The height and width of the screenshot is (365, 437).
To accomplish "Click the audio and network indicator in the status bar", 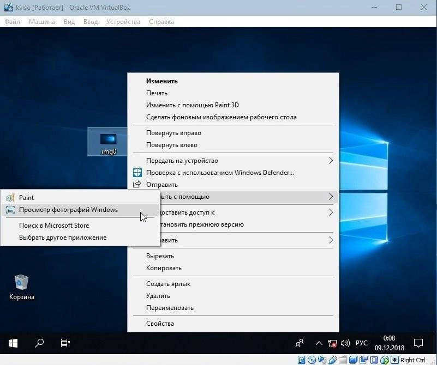I will (322, 360).
